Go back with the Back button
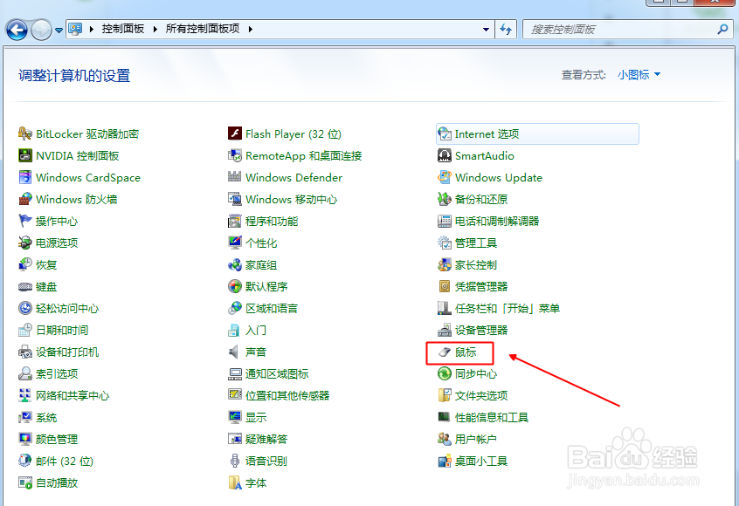 [x=17, y=30]
